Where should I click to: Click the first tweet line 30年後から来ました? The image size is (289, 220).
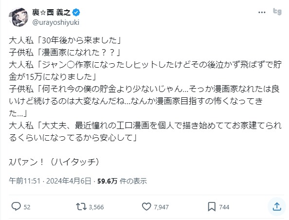65,40
